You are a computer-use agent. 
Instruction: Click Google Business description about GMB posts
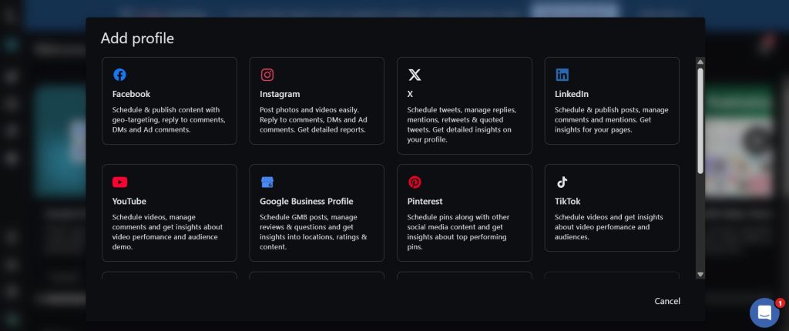314,232
